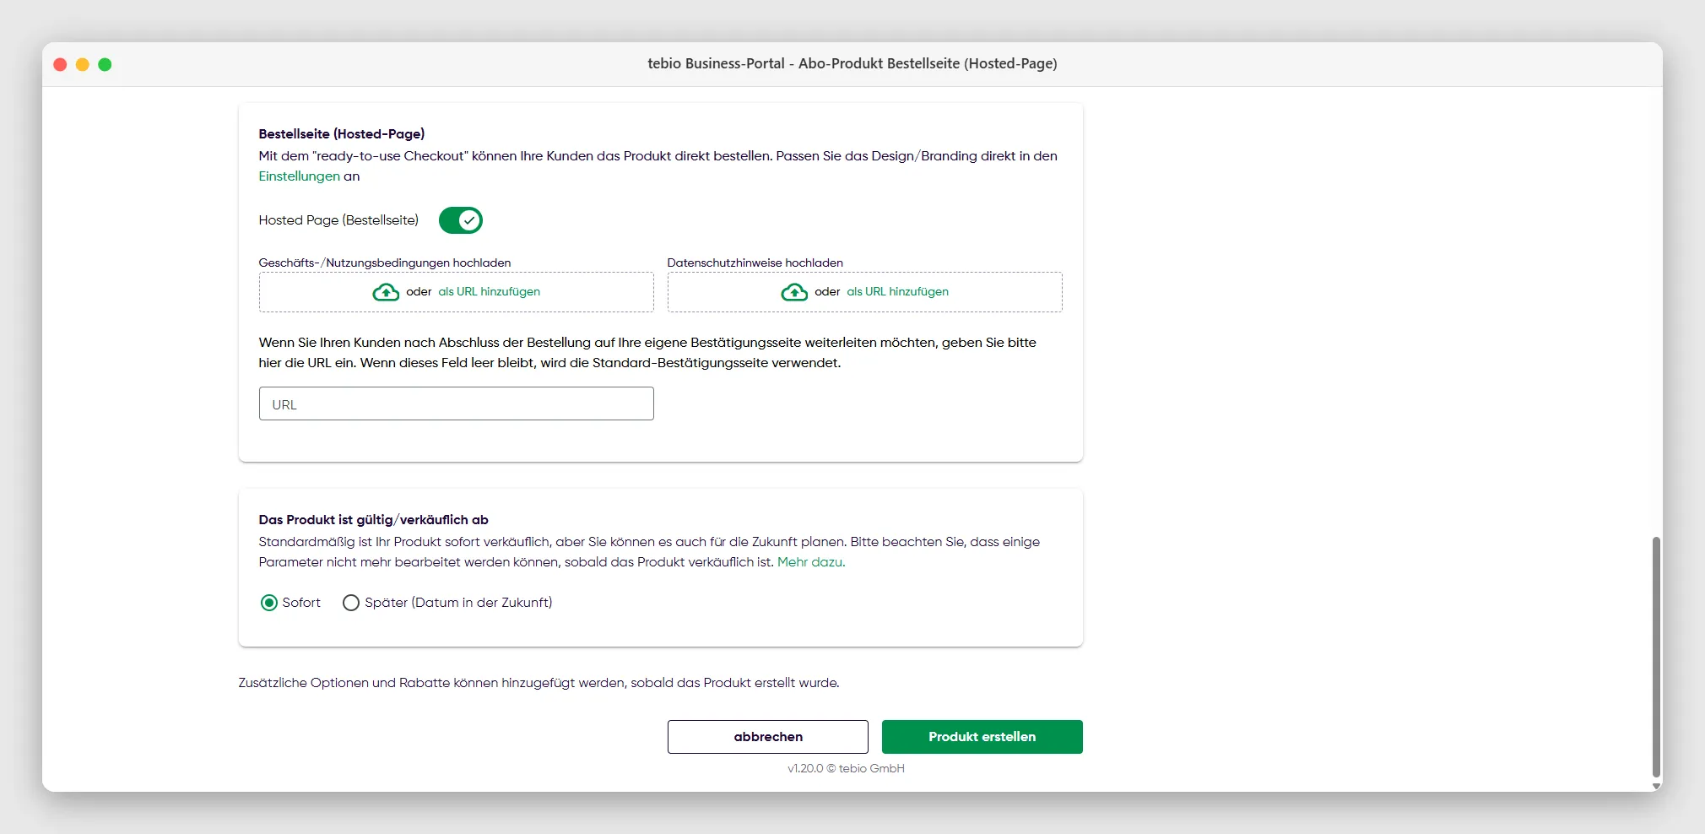
Task: Click the 'Hosted Page (Bestellseite)' label
Action: click(x=338, y=220)
